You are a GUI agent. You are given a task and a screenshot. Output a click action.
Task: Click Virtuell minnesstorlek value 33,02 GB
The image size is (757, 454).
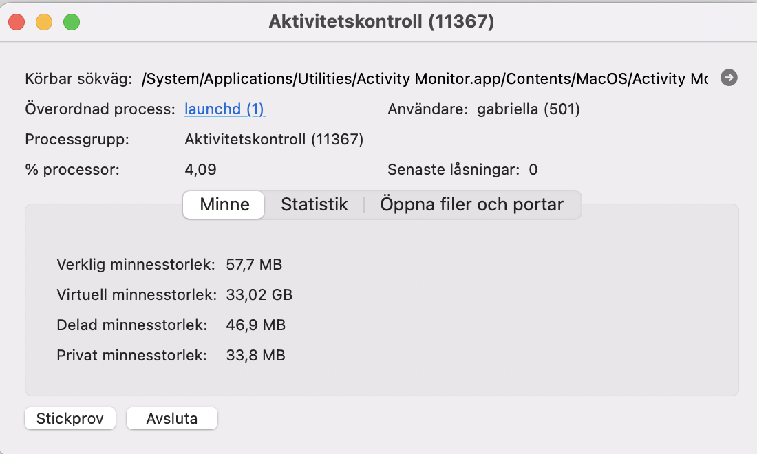click(259, 295)
